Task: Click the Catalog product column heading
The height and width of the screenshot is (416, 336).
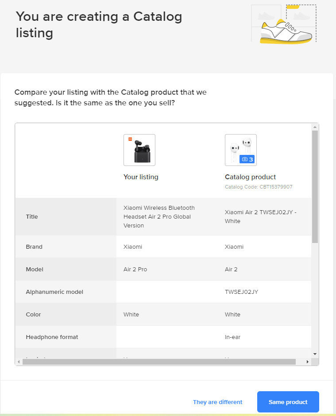Action: 250,177
